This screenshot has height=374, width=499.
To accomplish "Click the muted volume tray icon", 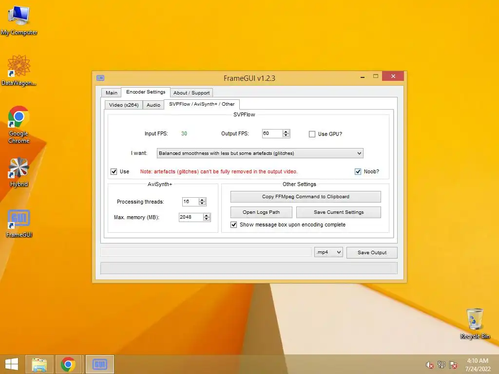I will click(429, 365).
